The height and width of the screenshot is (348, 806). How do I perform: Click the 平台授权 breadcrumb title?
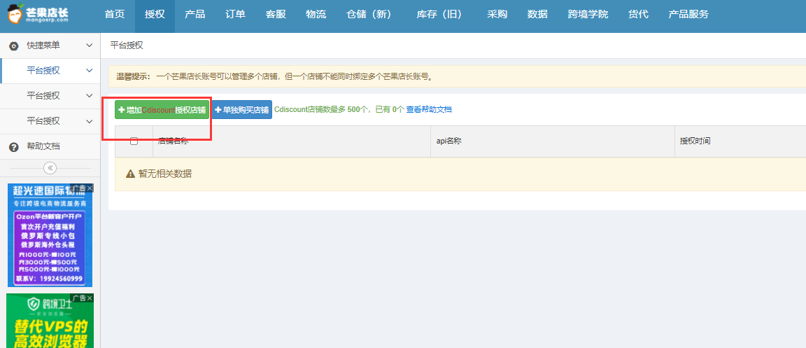[x=127, y=46]
